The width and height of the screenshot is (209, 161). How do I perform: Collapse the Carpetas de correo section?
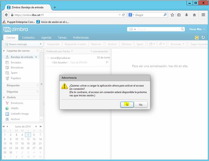4,51
